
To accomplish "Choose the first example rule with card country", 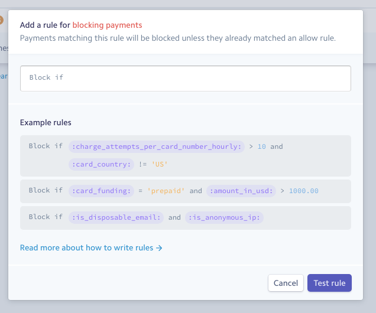I will [186, 156].
